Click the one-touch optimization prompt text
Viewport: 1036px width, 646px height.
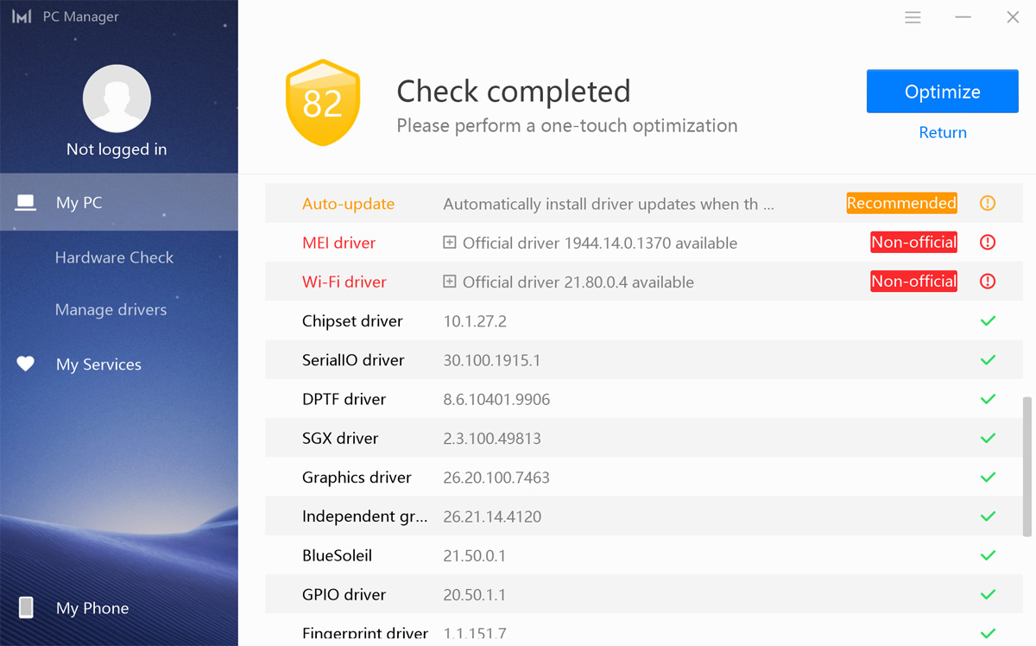567,126
